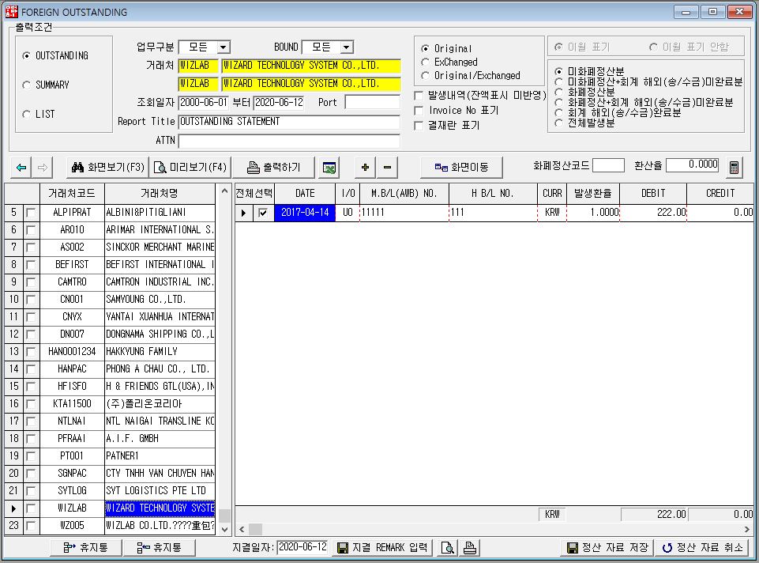Open the BOUND dropdown
The height and width of the screenshot is (563, 759).
[x=346, y=47]
